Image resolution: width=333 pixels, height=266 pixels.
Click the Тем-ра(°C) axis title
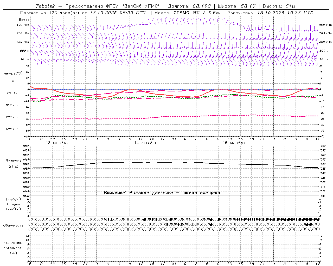pos(12,74)
